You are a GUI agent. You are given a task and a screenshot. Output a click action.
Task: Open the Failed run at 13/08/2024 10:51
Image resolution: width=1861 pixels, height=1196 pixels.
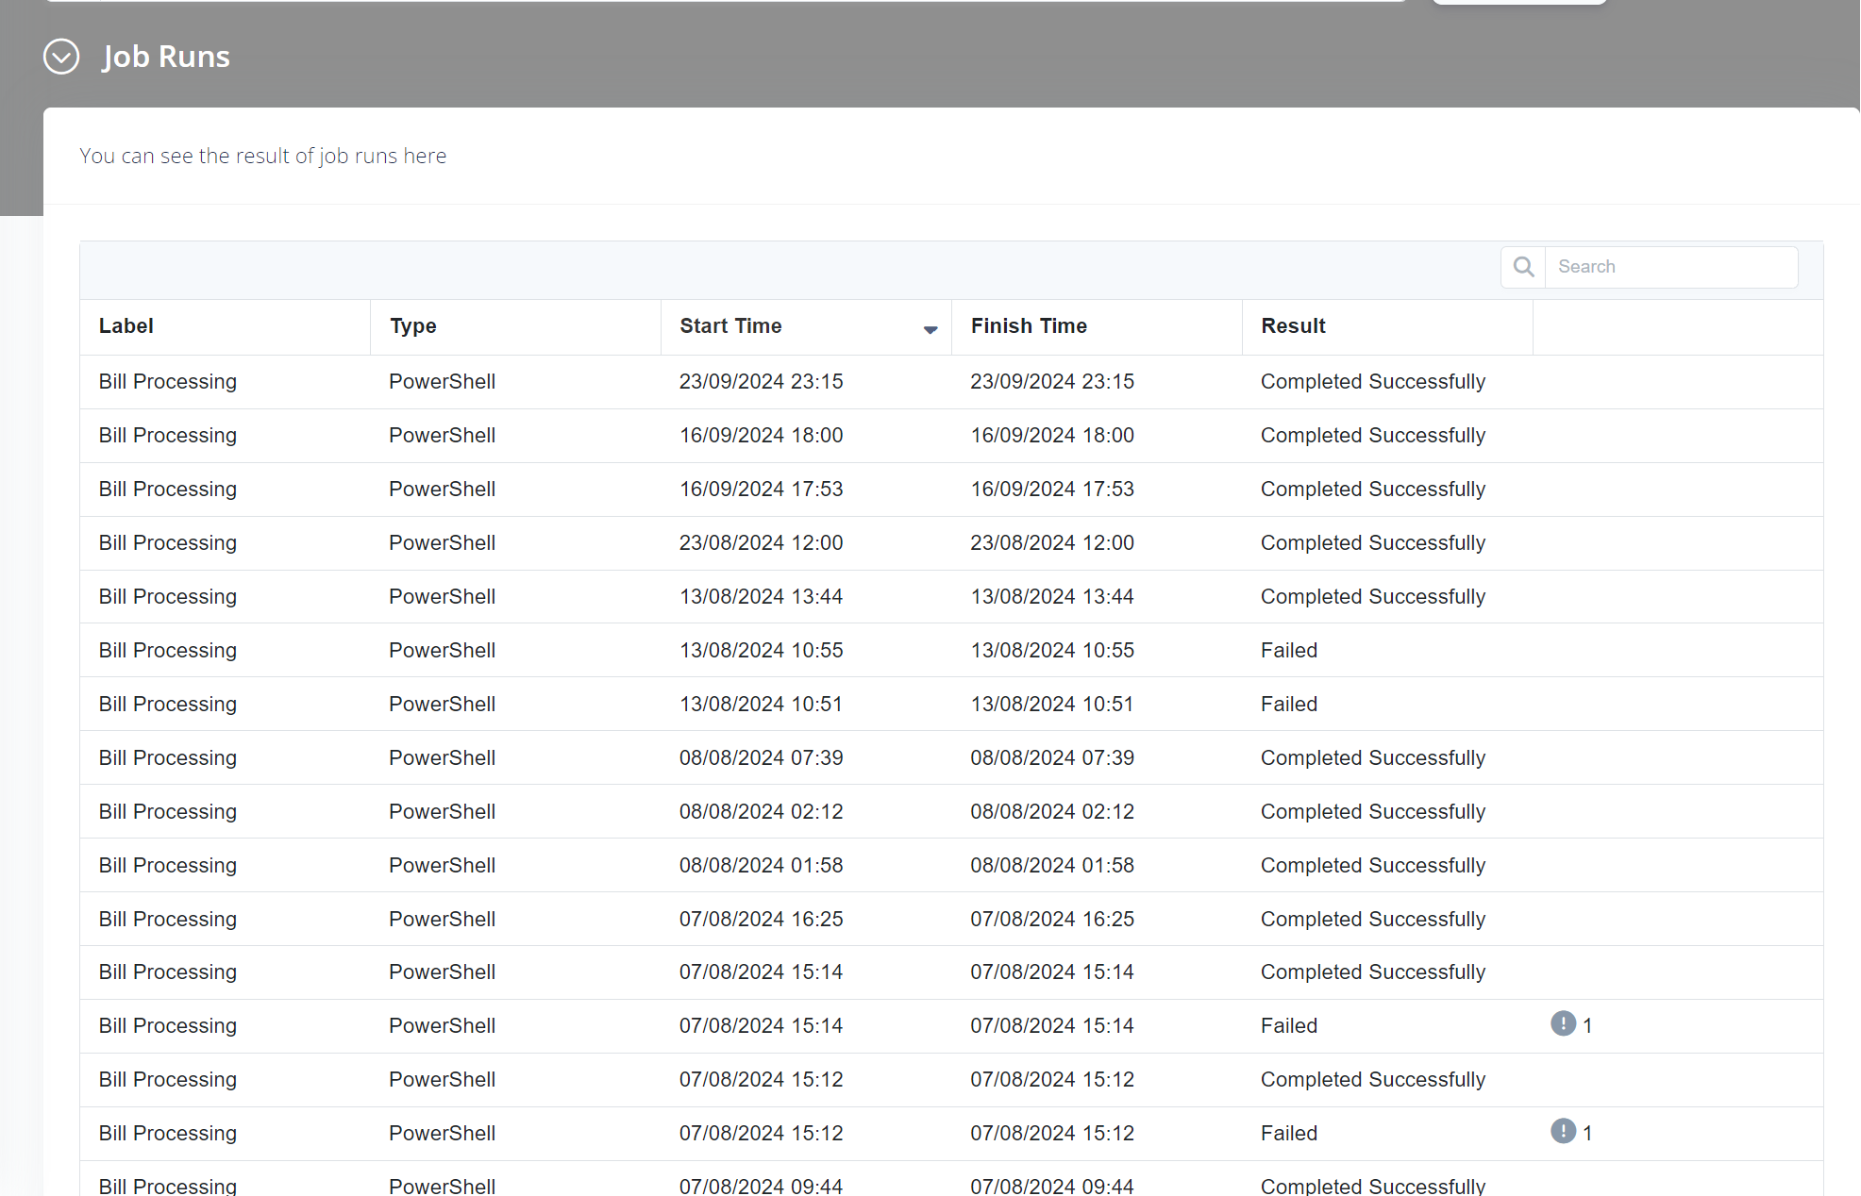[1289, 705]
